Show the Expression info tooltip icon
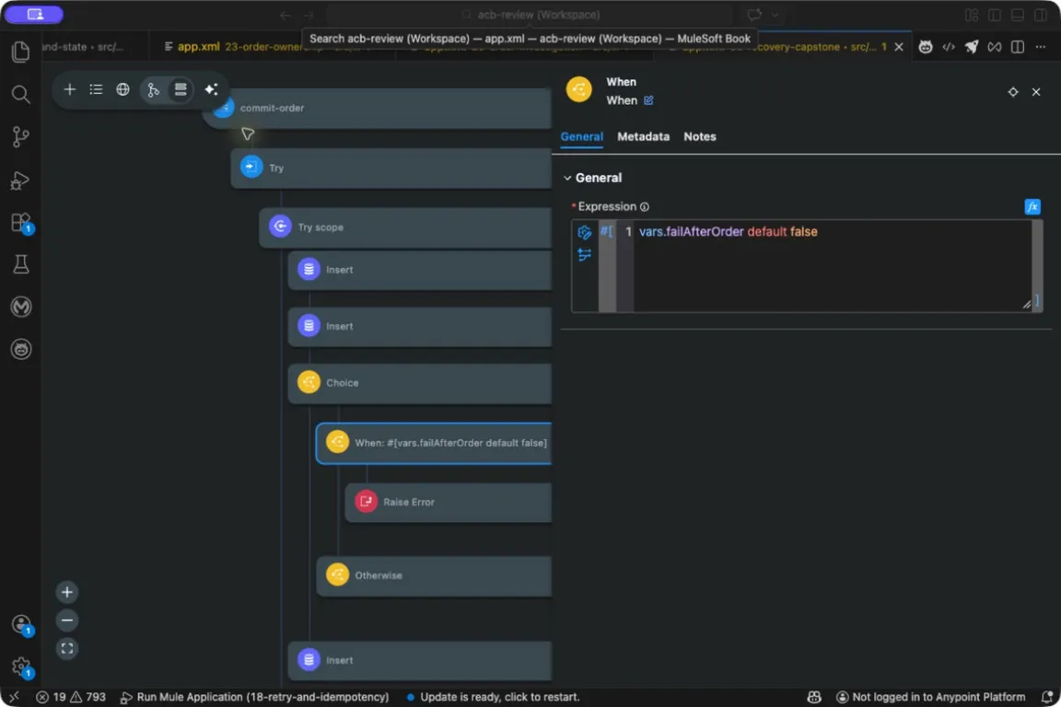The height and width of the screenshot is (707, 1061). point(644,207)
